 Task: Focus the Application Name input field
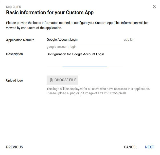pos(85,40)
